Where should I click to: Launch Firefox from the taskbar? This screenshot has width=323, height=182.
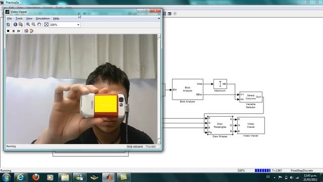36,177
